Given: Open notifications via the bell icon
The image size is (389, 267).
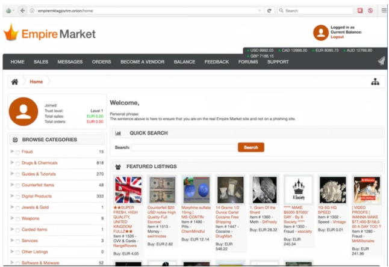Looking at the screenshot, I should tap(382, 61).
